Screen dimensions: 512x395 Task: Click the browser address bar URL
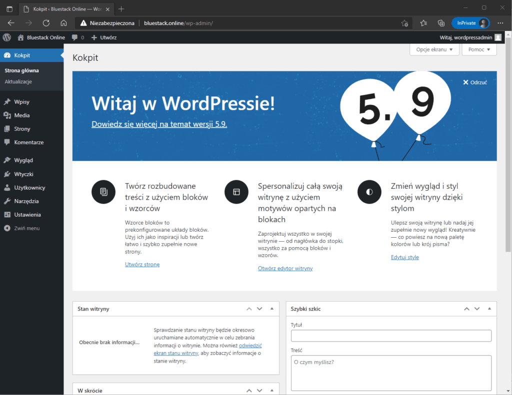click(178, 23)
